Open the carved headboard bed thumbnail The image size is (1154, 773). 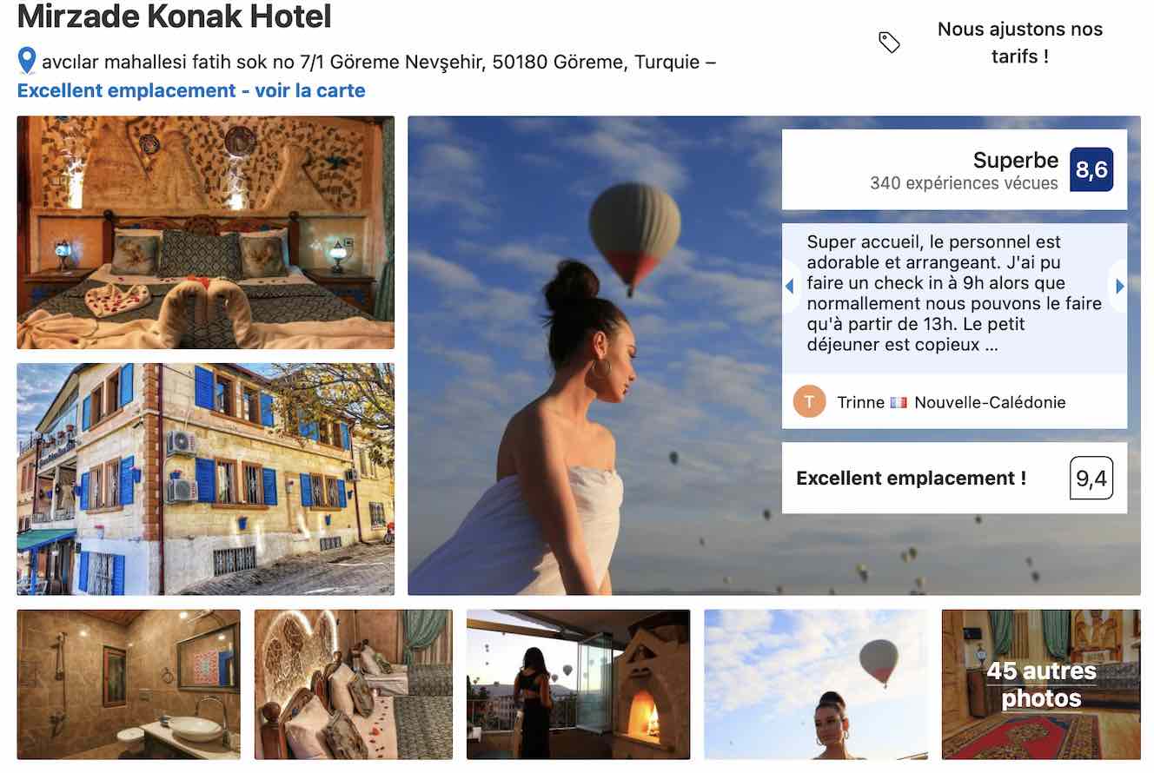pos(354,684)
